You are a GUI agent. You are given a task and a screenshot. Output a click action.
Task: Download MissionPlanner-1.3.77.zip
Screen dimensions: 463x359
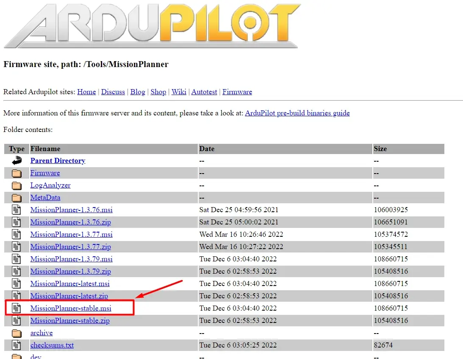pos(71,247)
